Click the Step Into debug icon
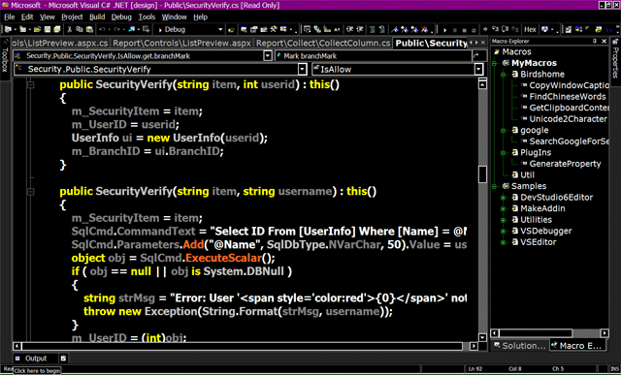The width and height of the screenshot is (621, 375). tap(495, 29)
